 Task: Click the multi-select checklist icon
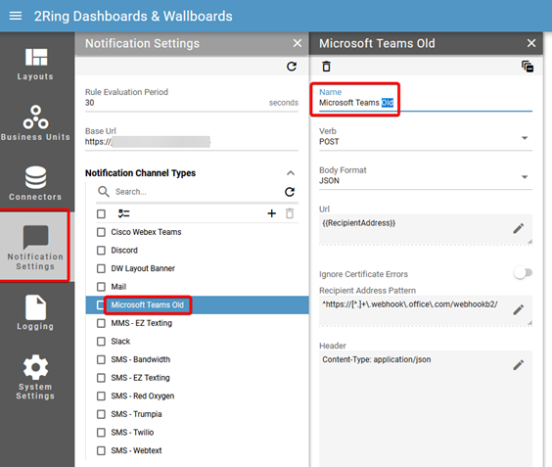123,213
